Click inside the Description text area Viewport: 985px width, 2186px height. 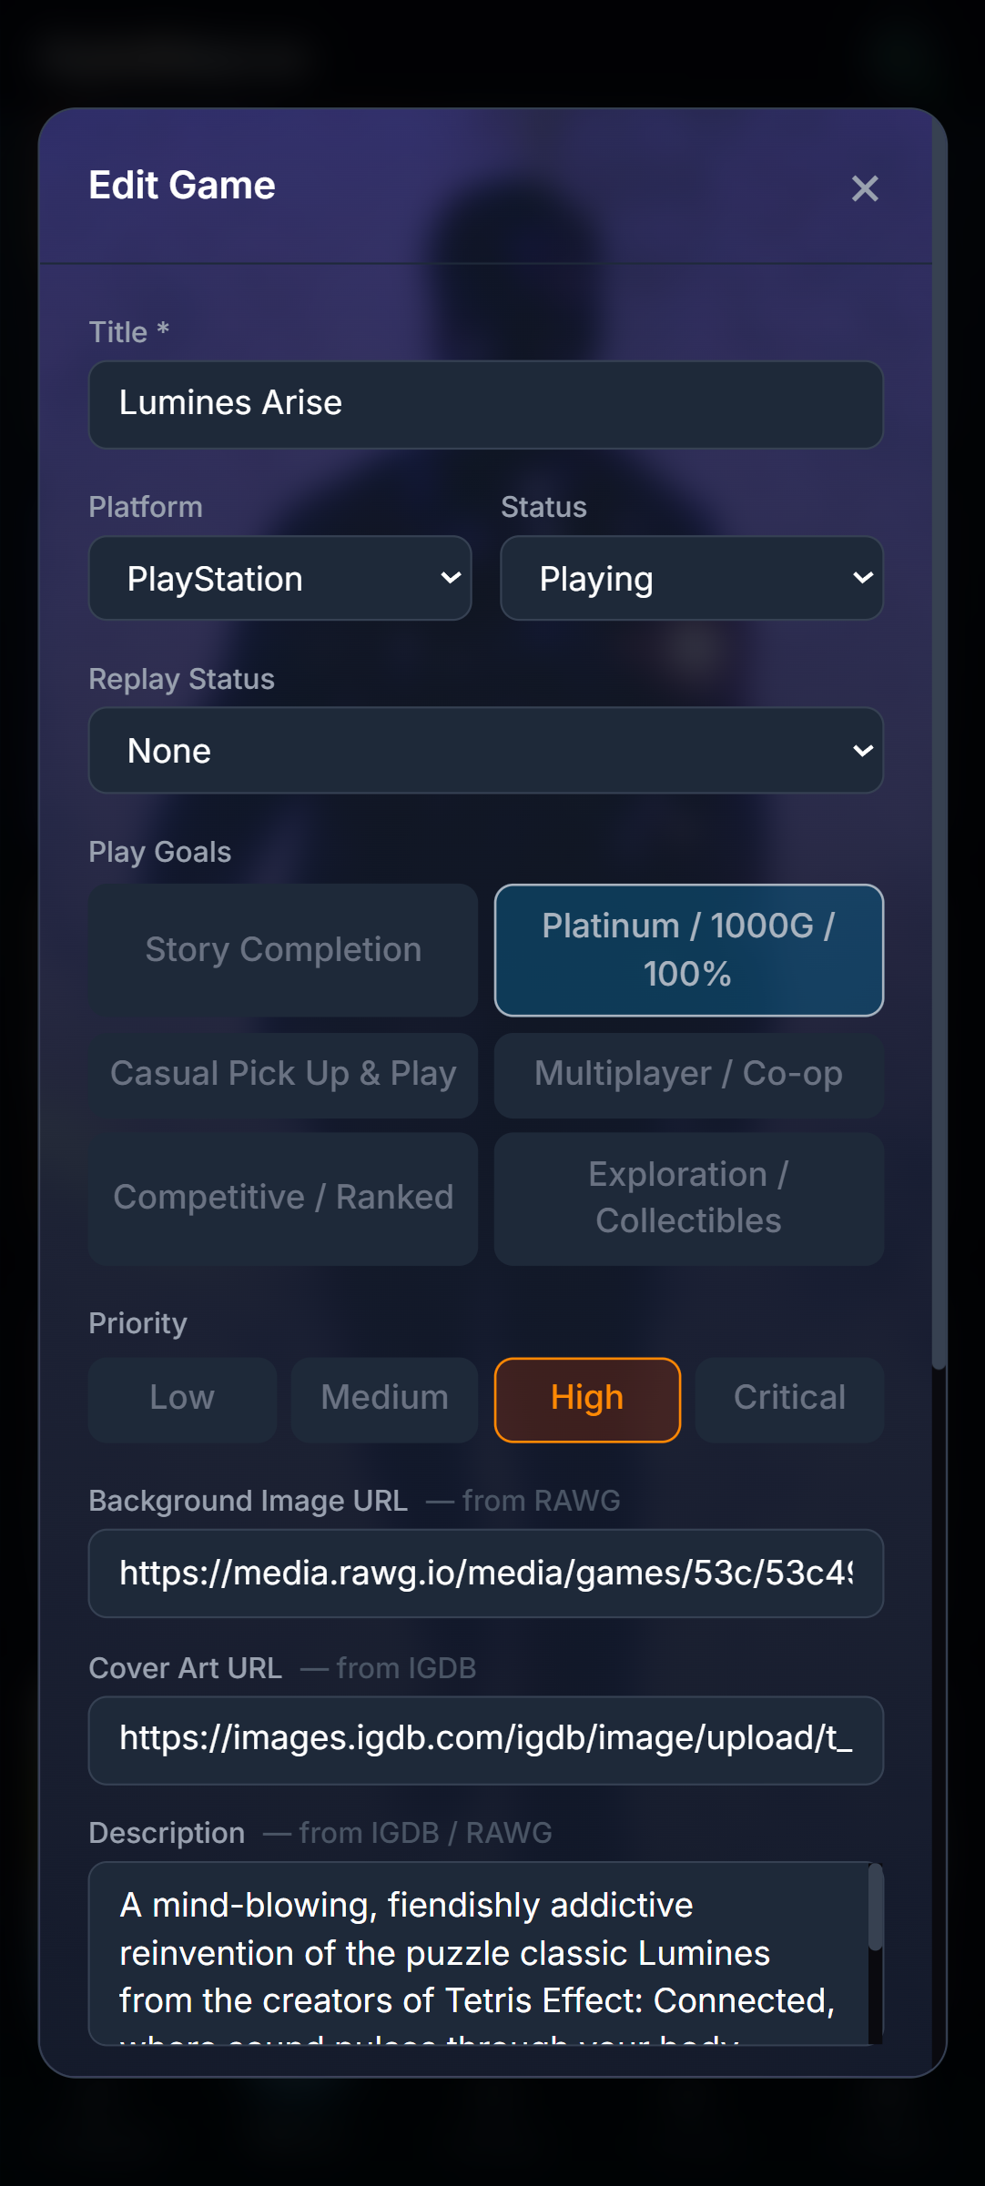[479, 1953]
